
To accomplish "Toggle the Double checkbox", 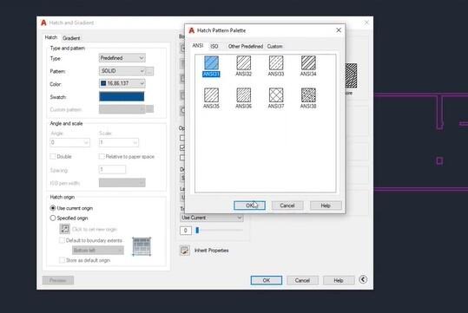I will point(53,156).
